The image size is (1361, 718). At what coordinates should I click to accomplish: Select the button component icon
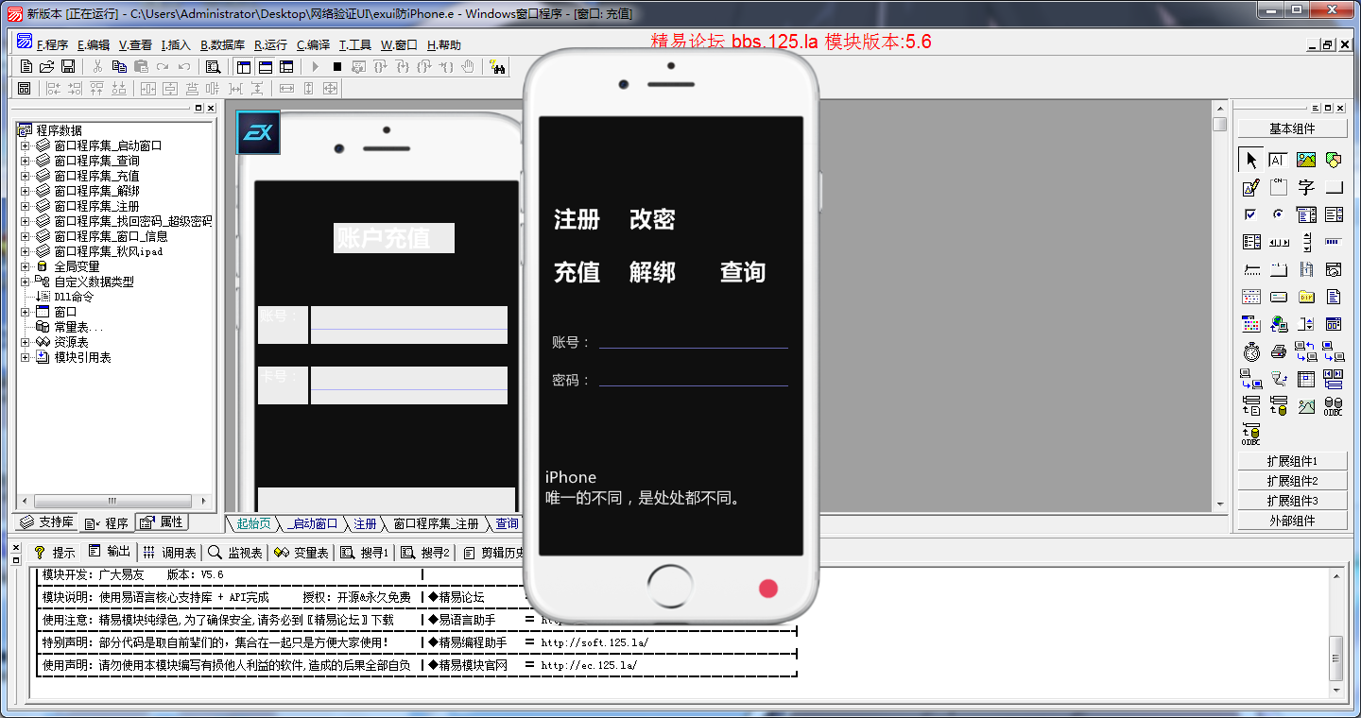[x=1334, y=187]
